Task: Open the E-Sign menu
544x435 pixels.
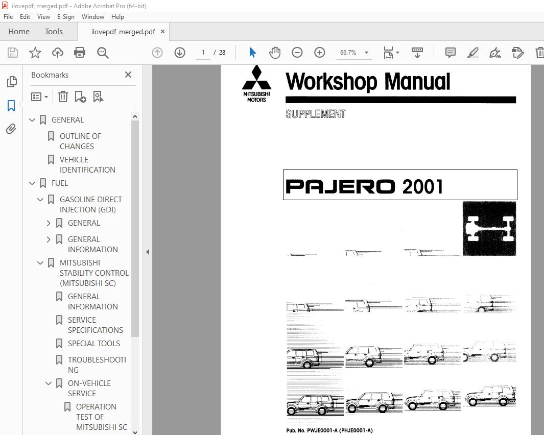Action: point(66,17)
